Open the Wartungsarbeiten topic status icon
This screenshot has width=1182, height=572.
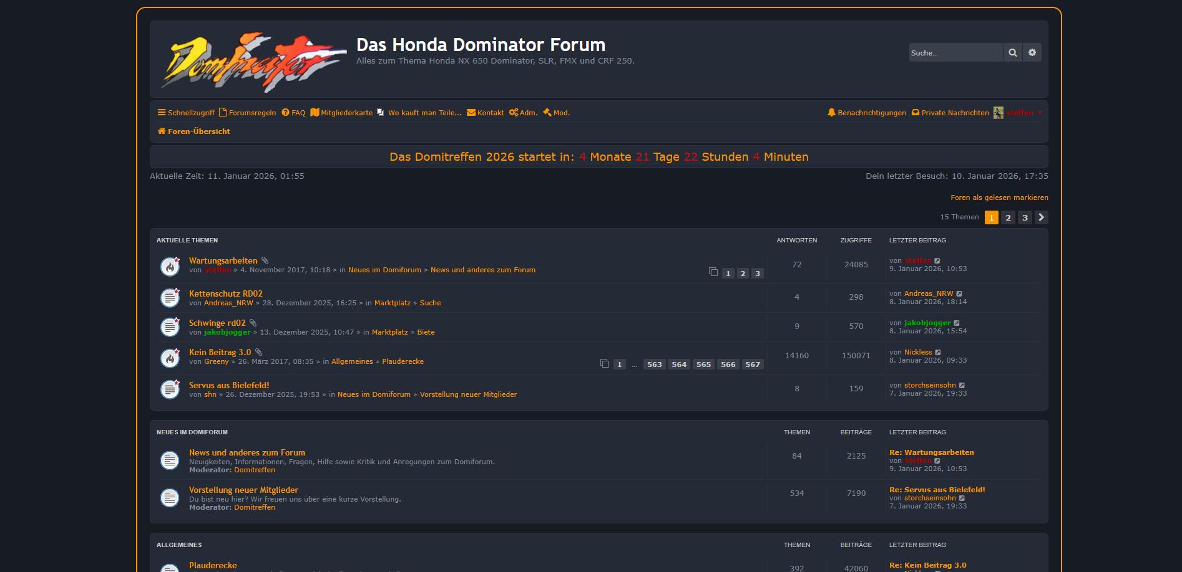click(x=170, y=266)
